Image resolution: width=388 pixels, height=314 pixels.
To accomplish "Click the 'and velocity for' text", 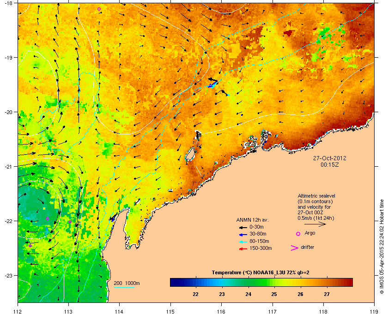I will tap(314, 207).
